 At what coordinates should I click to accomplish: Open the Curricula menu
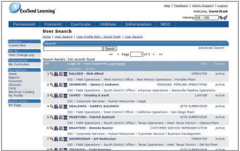tap(81, 24)
